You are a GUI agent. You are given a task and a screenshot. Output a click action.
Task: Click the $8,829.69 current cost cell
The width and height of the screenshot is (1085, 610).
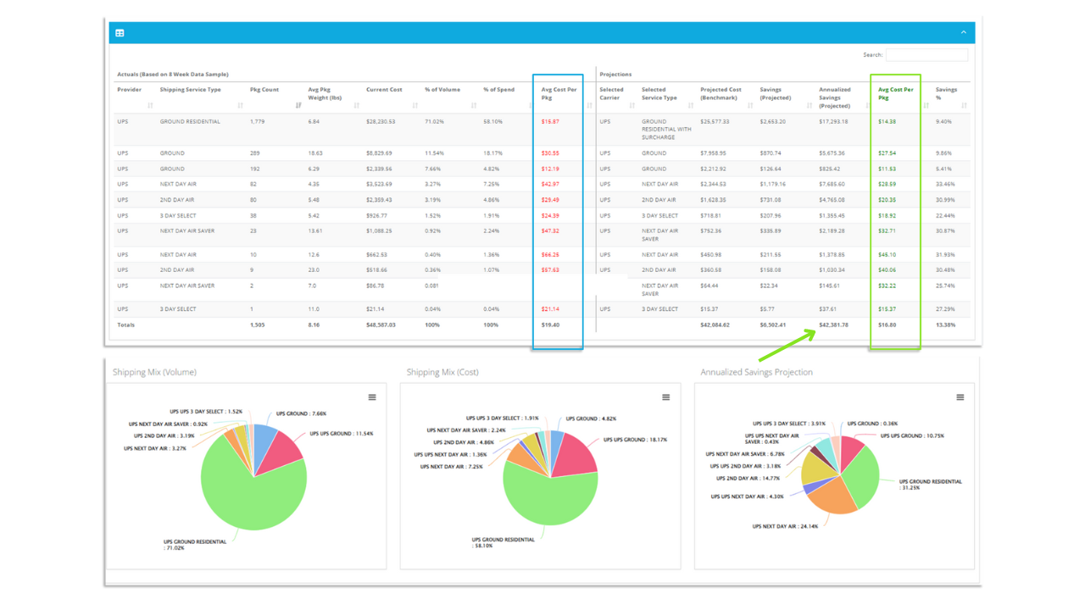pyautogui.click(x=379, y=153)
